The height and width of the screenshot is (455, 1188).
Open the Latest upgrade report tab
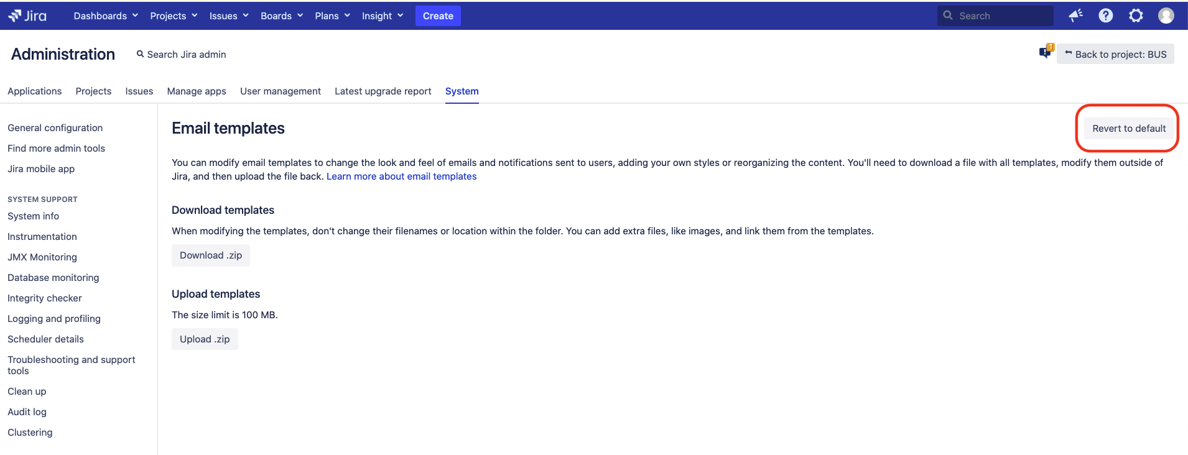383,91
